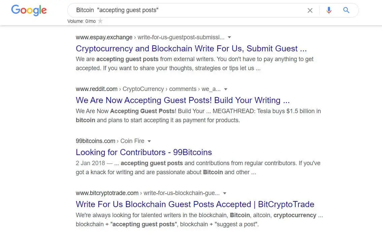This screenshot has width=382, height=239.
Task: Open Looking for Contributors - 99Bitcoins result
Action: coord(144,152)
